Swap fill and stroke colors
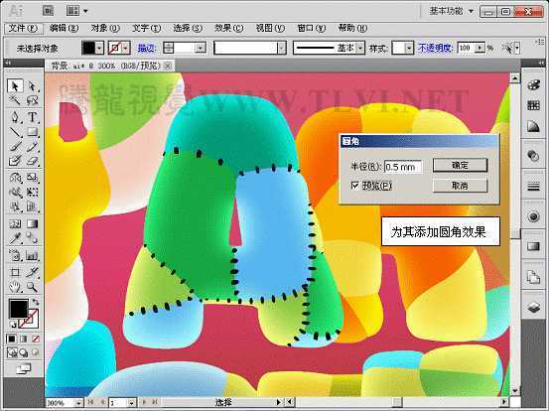The height and width of the screenshot is (411, 549). click(36, 302)
